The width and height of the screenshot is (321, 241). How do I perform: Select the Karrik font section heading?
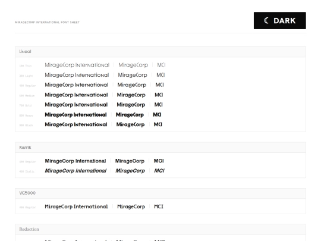(25, 148)
